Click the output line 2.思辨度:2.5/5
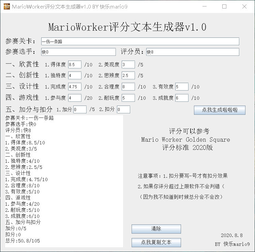Image resolution: width=255 pixels, height=252 pixels. coord(24,167)
